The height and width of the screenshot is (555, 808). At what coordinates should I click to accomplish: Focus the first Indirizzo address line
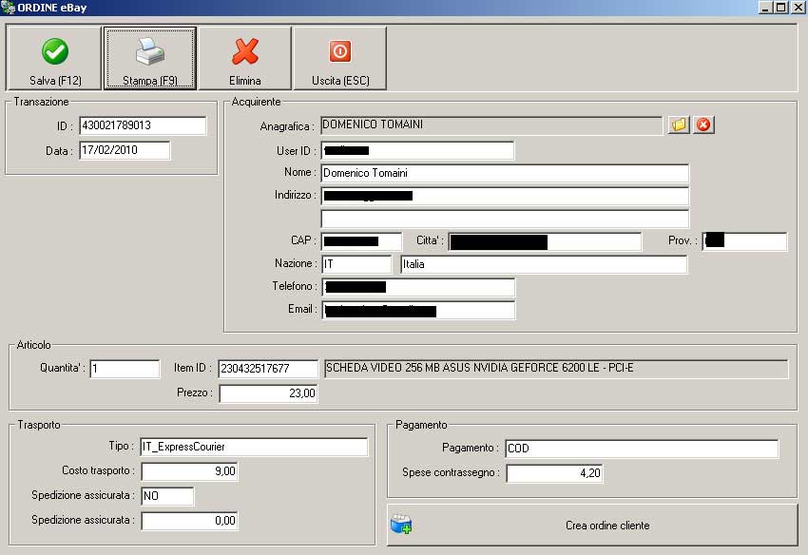coord(505,196)
